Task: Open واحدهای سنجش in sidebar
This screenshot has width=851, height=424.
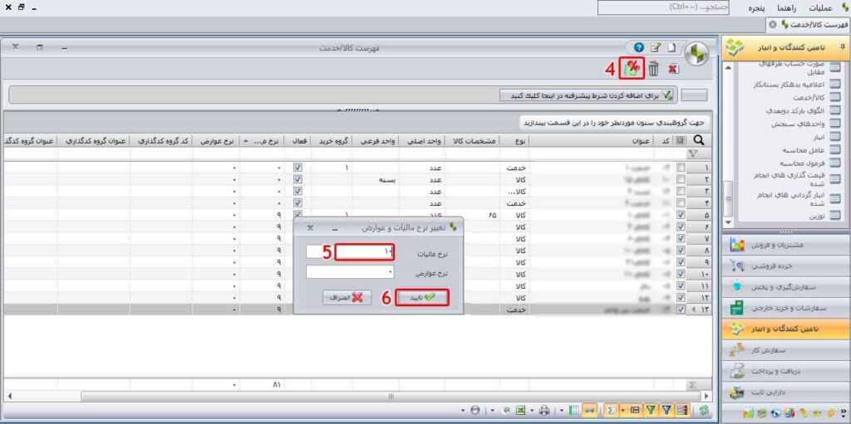Action: click(x=804, y=124)
